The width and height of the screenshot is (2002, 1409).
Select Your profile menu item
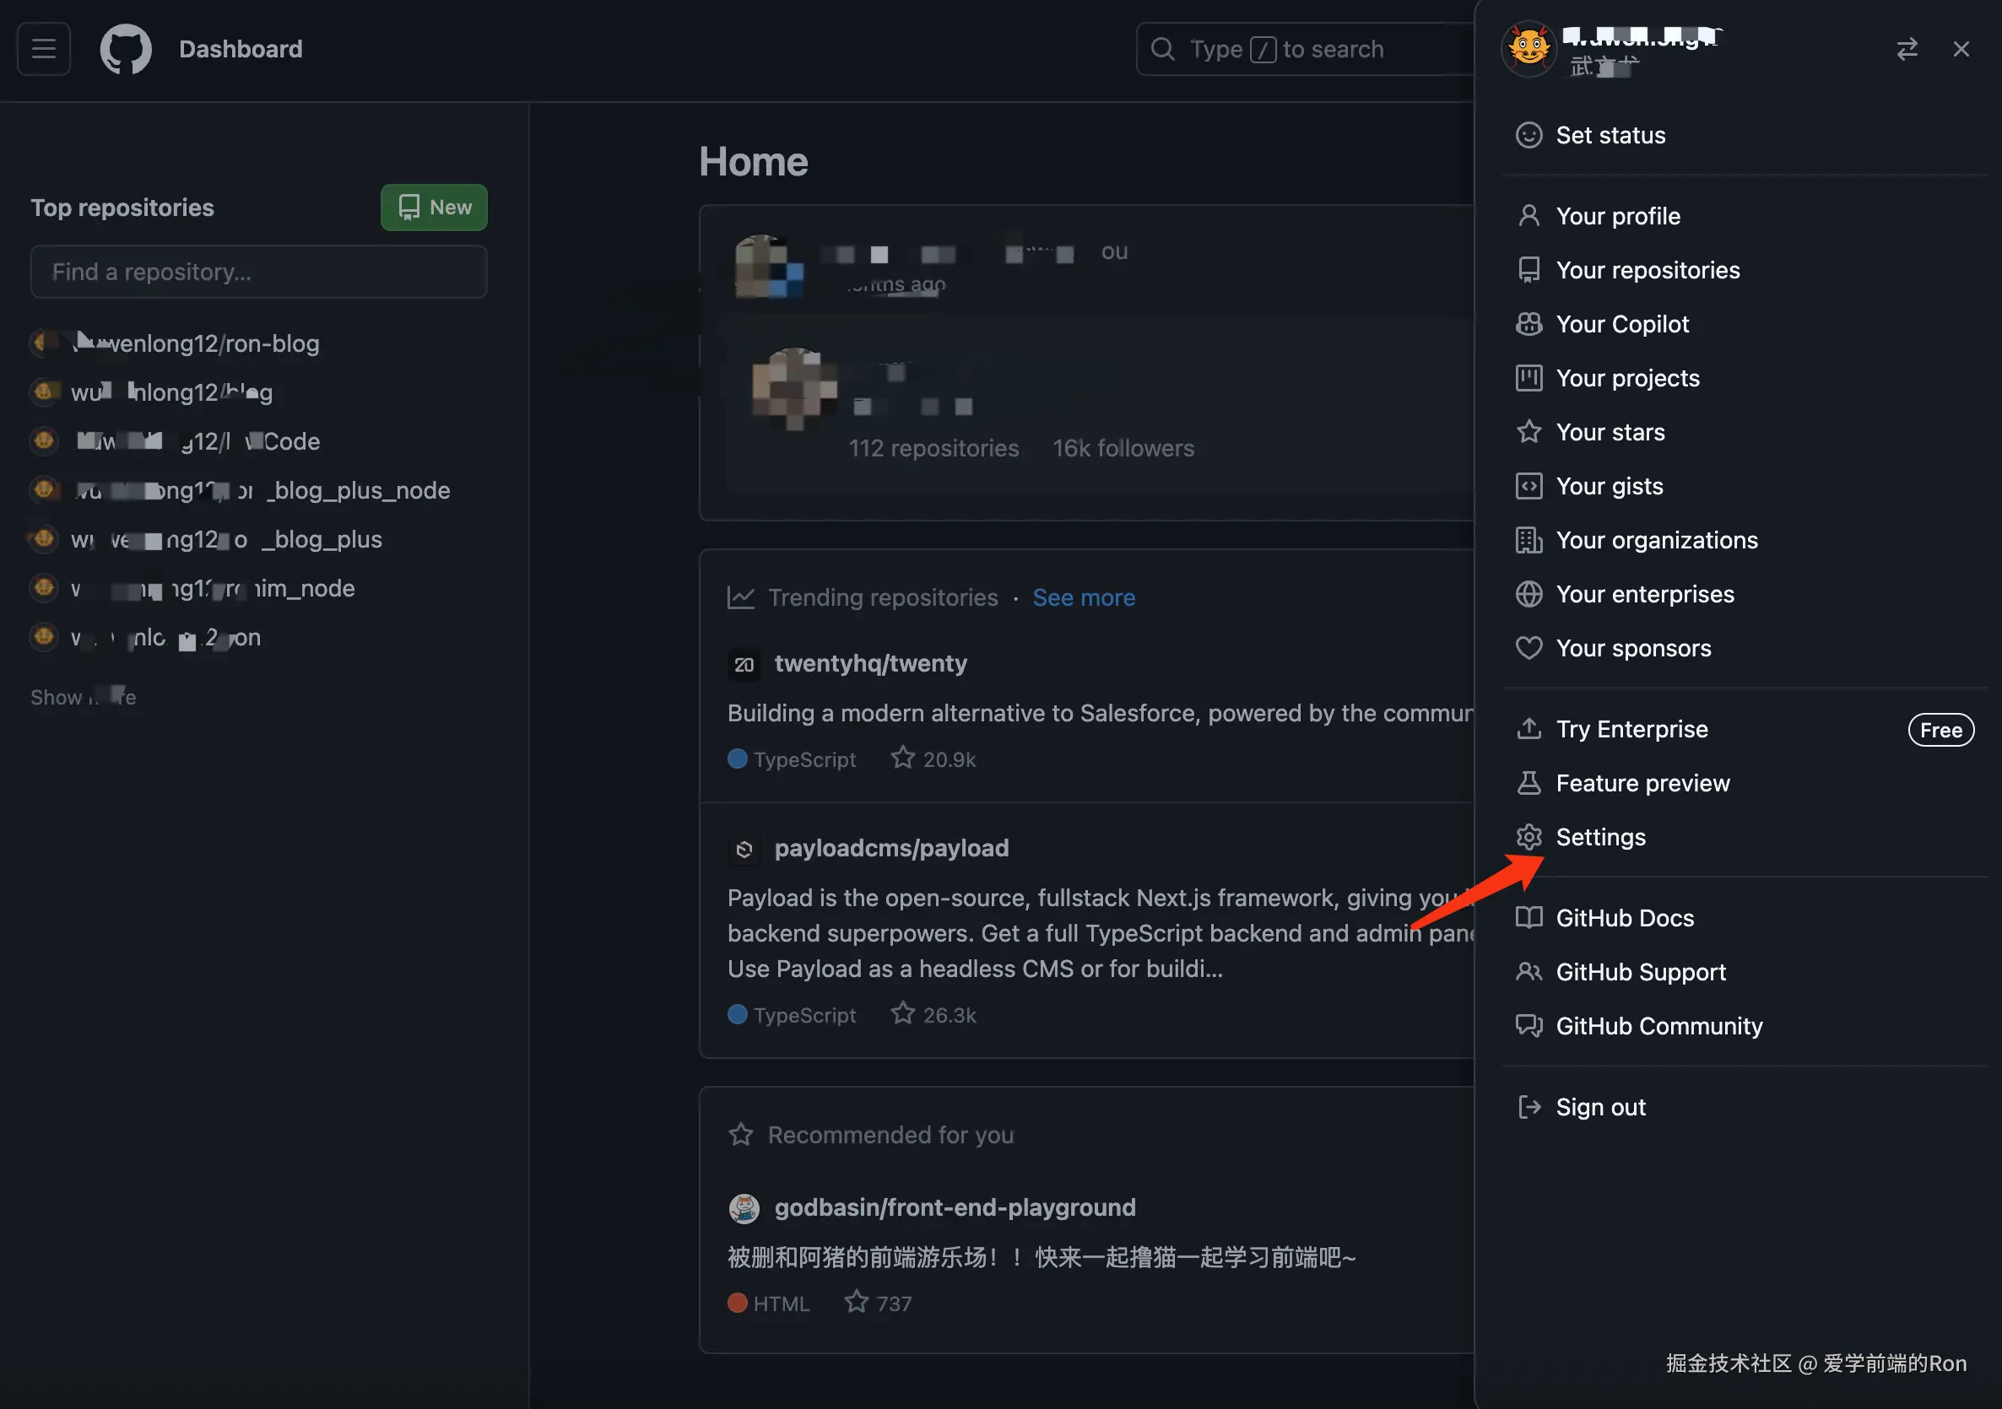tap(1617, 216)
